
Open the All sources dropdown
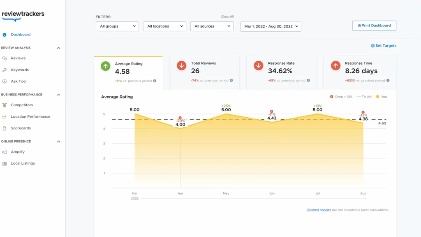tap(212, 26)
